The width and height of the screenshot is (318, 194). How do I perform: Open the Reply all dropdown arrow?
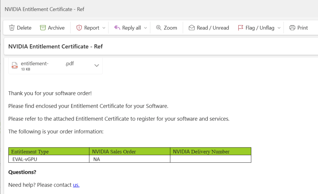[x=146, y=28]
